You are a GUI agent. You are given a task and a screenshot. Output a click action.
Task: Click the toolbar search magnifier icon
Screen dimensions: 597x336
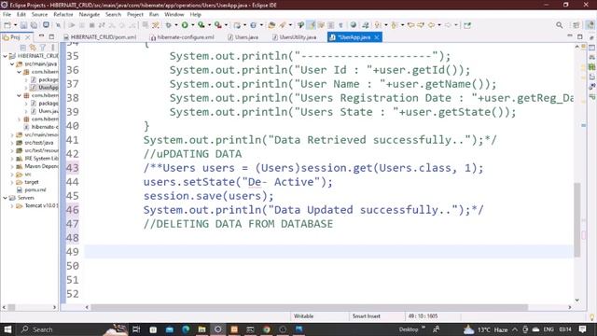tap(560, 25)
